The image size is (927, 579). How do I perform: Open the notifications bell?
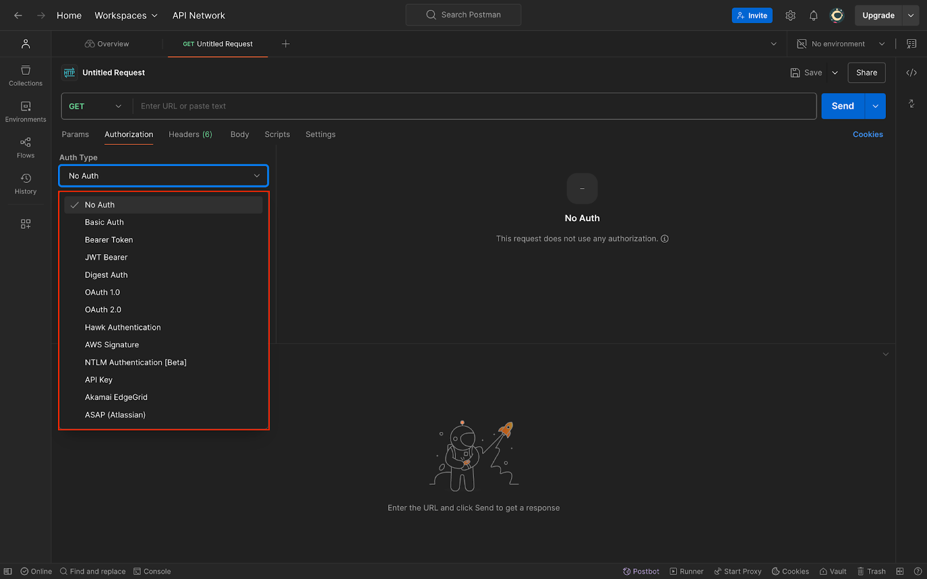click(813, 16)
